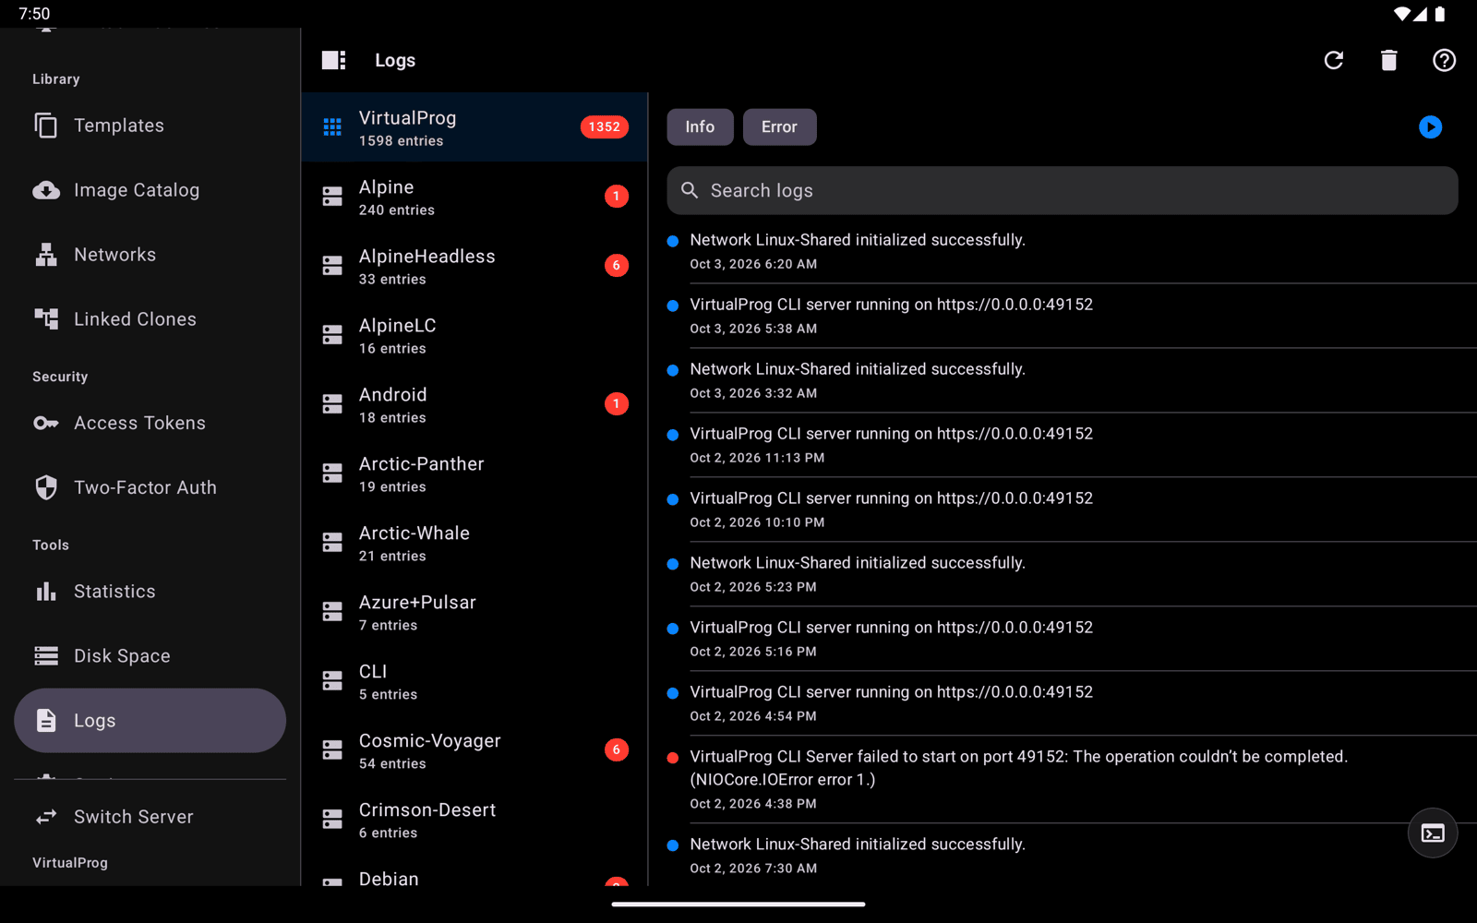The width and height of the screenshot is (1477, 923).
Task: Open the Android log source
Action: (x=474, y=404)
